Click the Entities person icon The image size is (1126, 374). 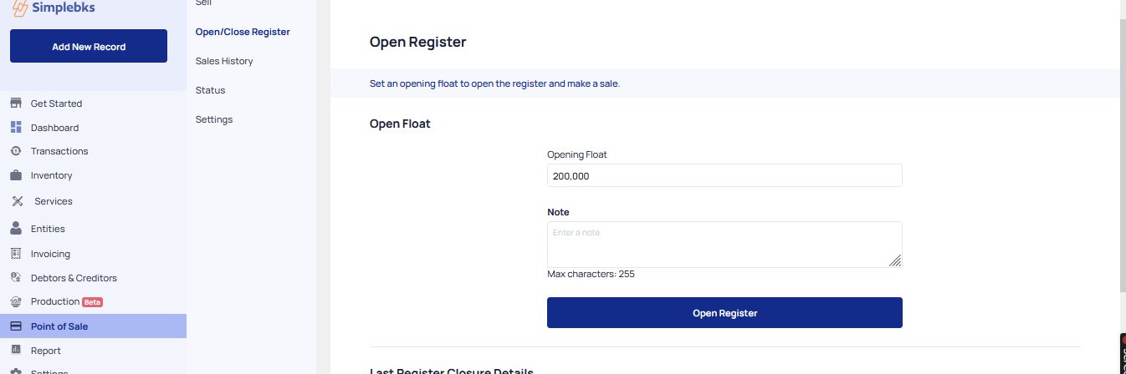click(x=15, y=228)
